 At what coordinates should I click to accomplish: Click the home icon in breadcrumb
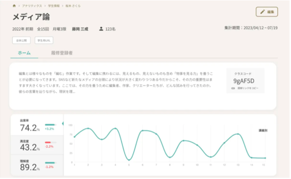click(x=14, y=6)
